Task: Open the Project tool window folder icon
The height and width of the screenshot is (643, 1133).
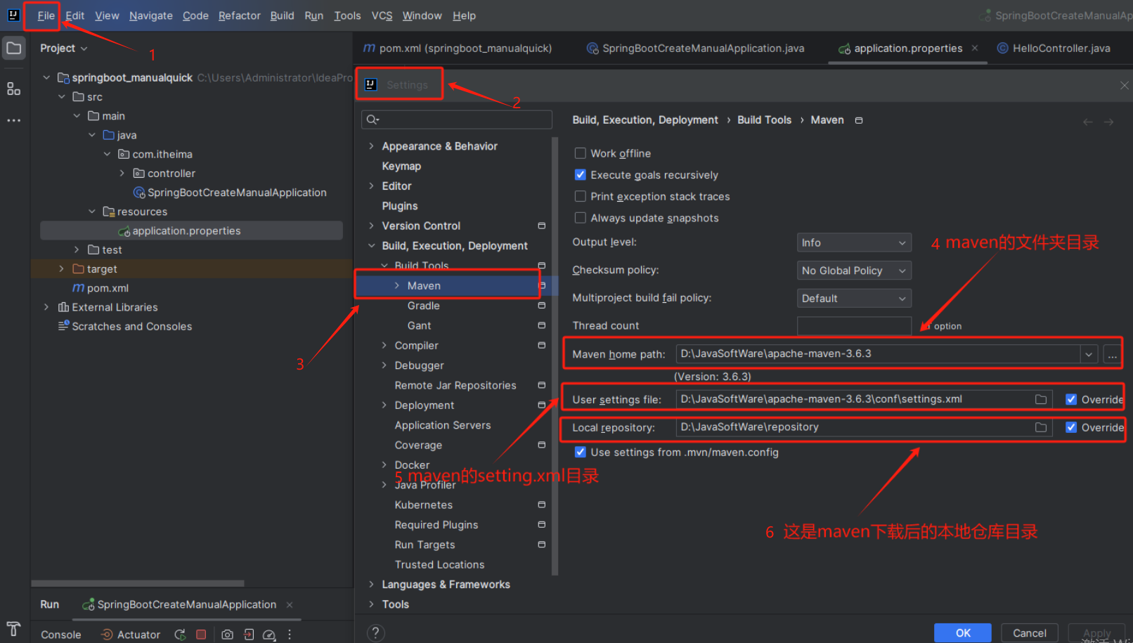Action: 14,48
